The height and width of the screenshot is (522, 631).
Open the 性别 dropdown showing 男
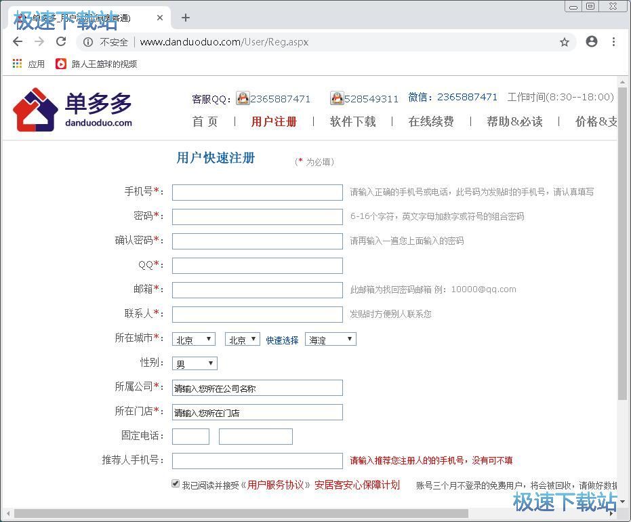tap(195, 363)
